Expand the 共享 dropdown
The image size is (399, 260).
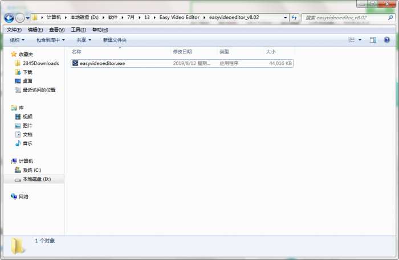(x=84, y=40)
